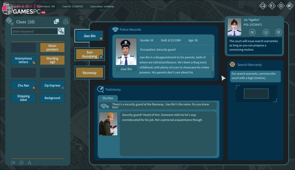Open the Raceway location tab
The width and height of the screenshot is (295, 170).
[x=89, y=73]
